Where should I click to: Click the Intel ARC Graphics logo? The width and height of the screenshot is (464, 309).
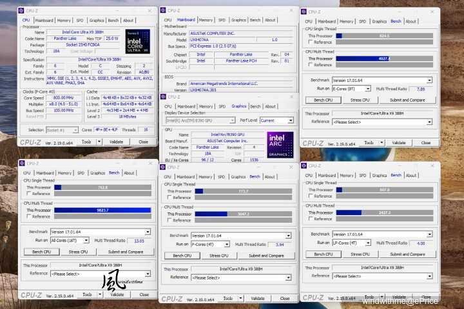(x=280, y=145)
